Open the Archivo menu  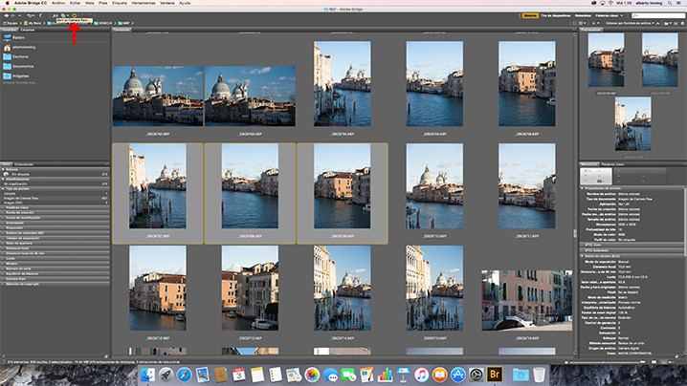pyautogui.click(x=58, y=3)
